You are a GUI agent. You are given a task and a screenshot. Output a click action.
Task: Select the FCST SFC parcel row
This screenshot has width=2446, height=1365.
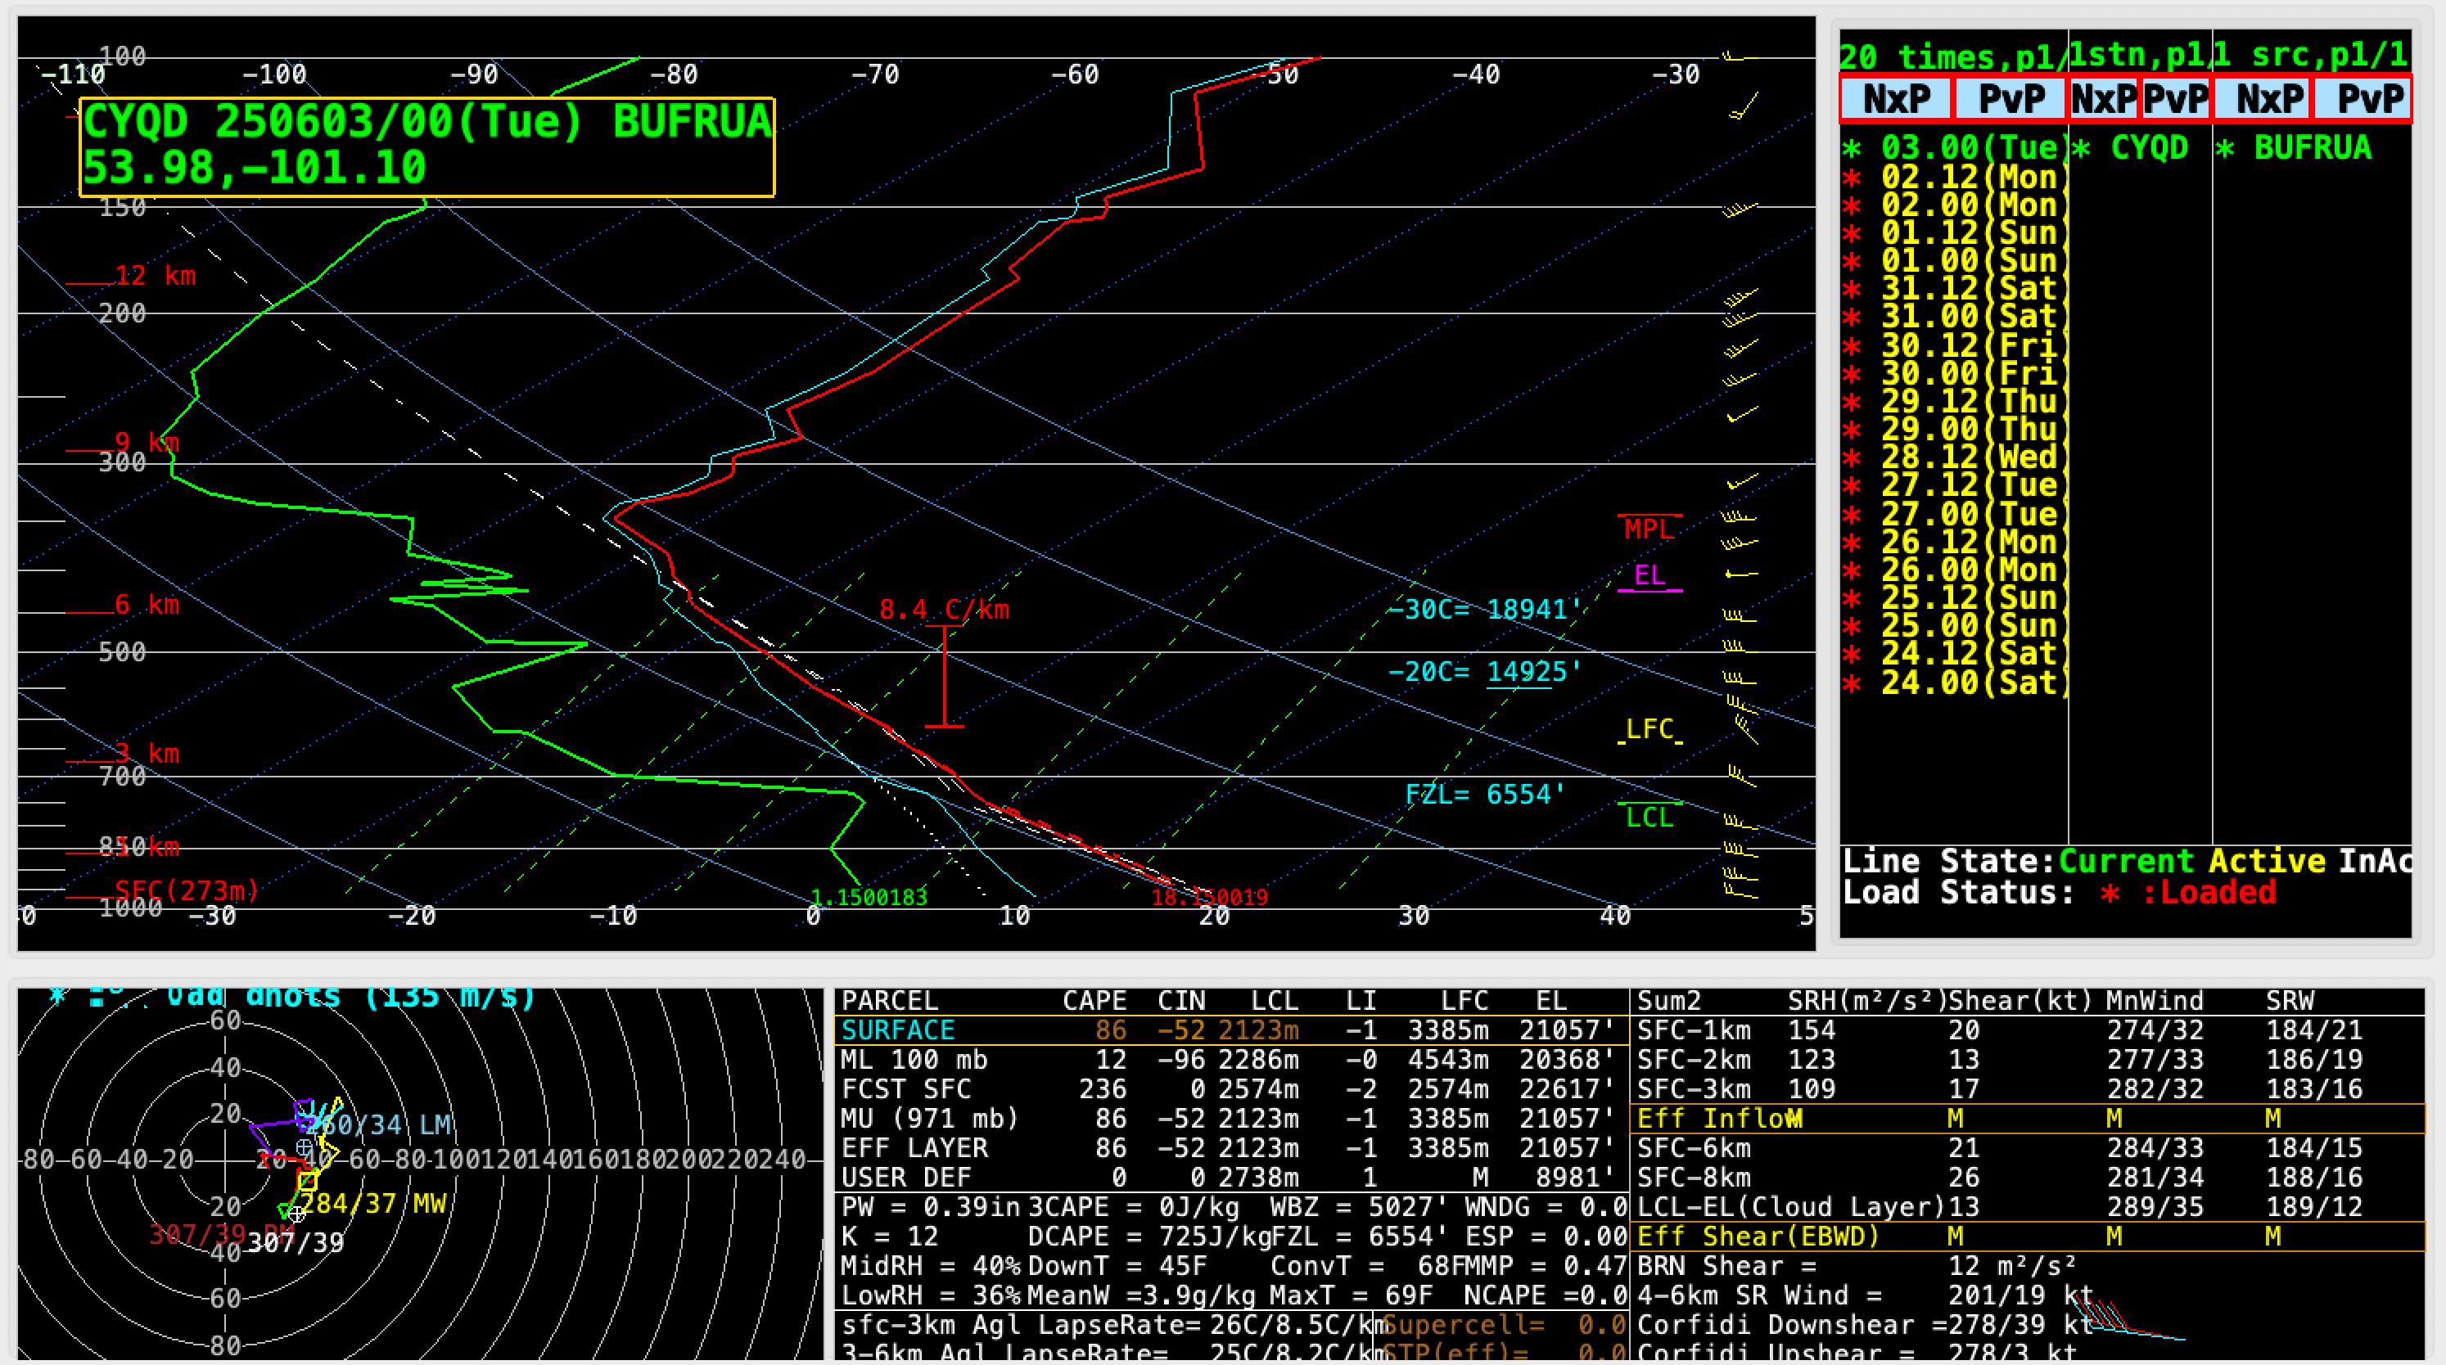1230,1088
